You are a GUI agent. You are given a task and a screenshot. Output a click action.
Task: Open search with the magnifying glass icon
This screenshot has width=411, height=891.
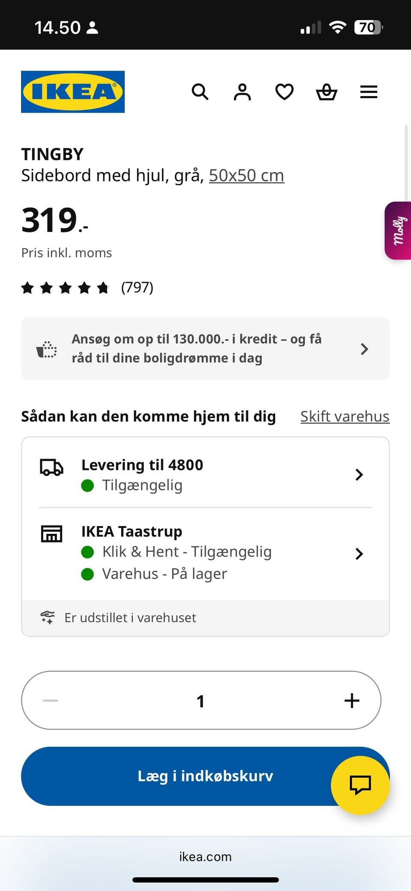200,92
